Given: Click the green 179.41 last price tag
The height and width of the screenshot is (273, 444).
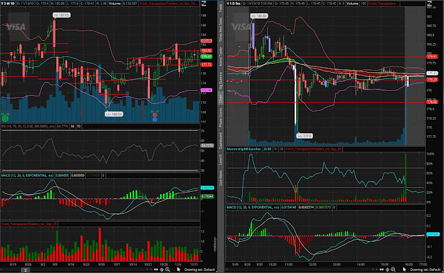Looking at the screenshot, I should click(207, 57).
